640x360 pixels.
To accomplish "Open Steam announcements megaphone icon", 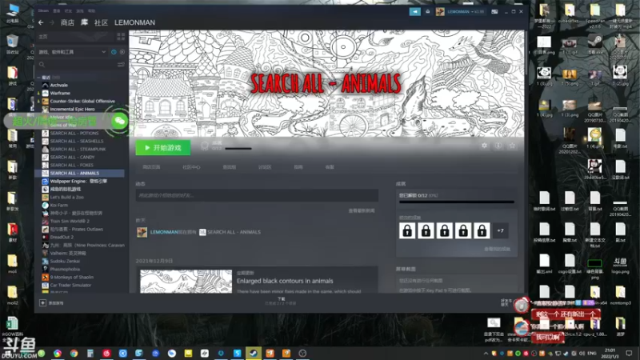I will click(x=414, y=11).
